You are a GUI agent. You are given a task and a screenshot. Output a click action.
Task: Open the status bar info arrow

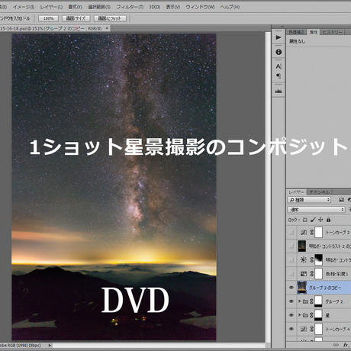50,345
